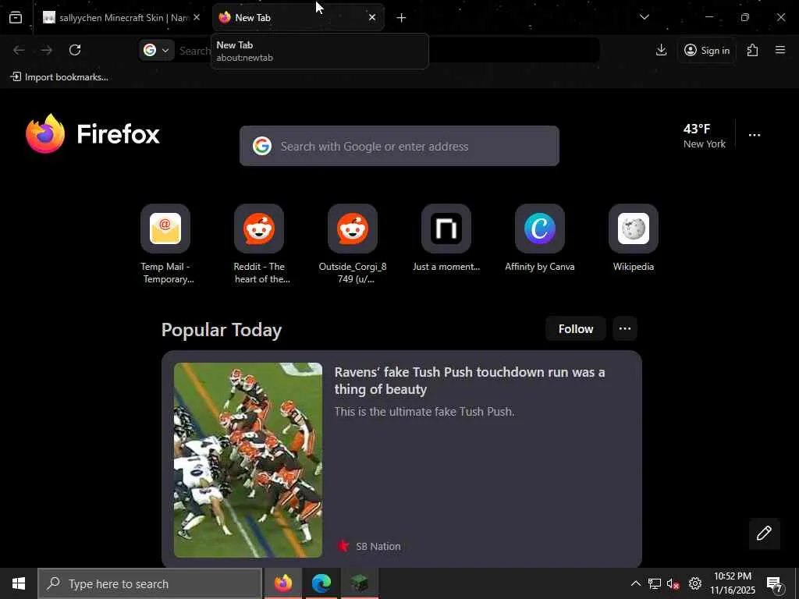Open Popular Today more options menu
The image size is (799, 599).
coord(625,329)
